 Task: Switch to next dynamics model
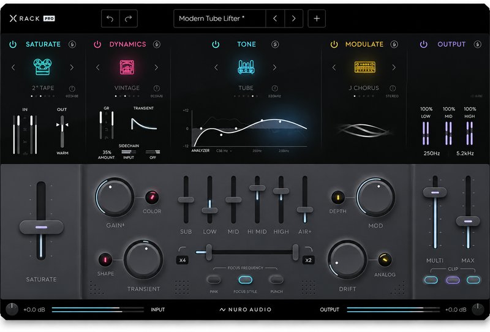click(156, 67)
